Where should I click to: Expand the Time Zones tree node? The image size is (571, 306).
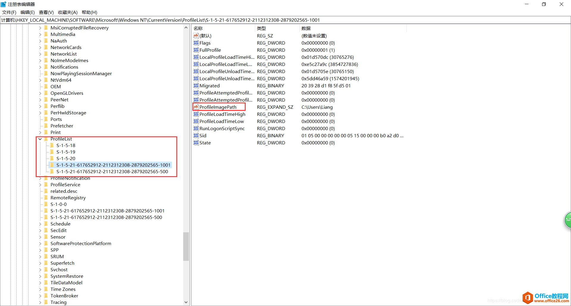40,289
